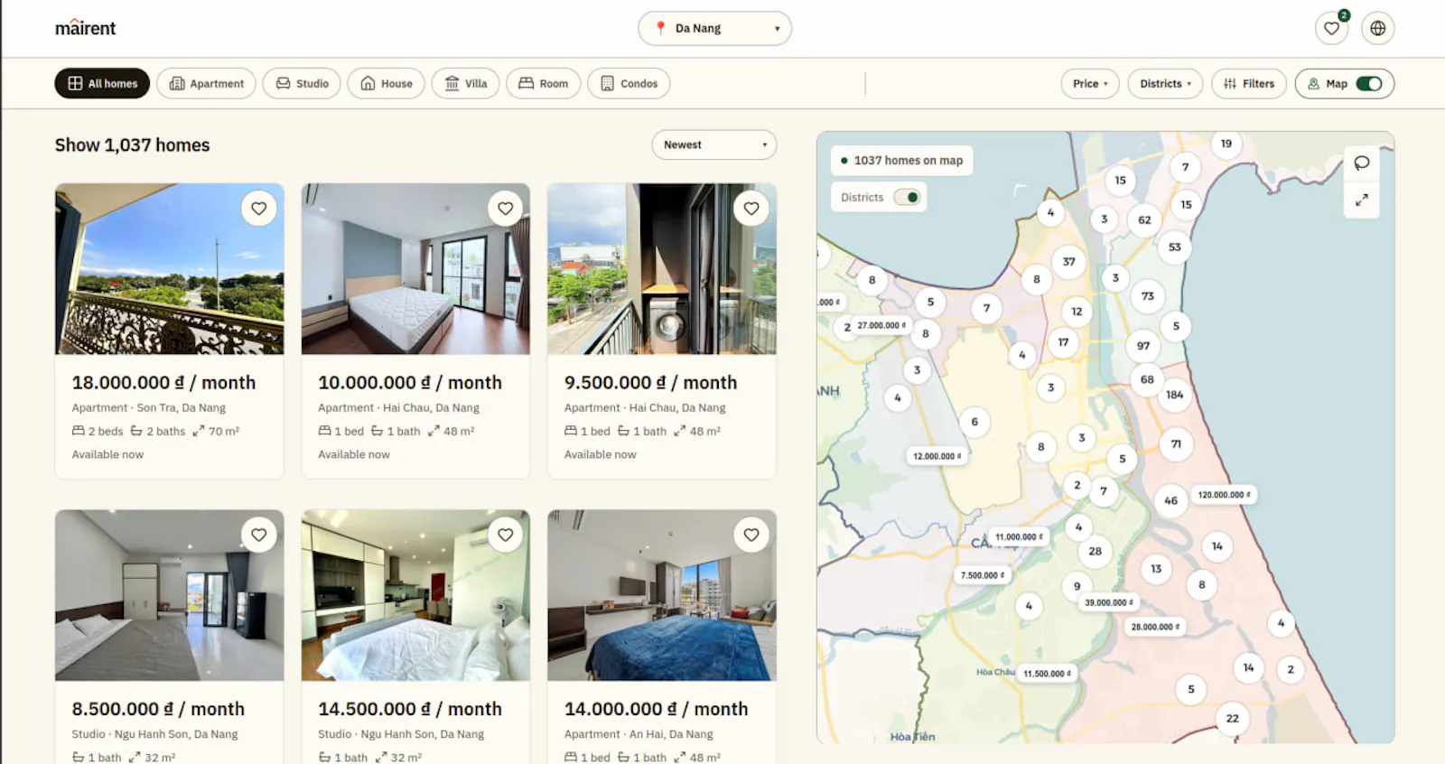
Task: Click the 37 homes map cluster
Action: pyautogui.click(x=1069, y=262)
